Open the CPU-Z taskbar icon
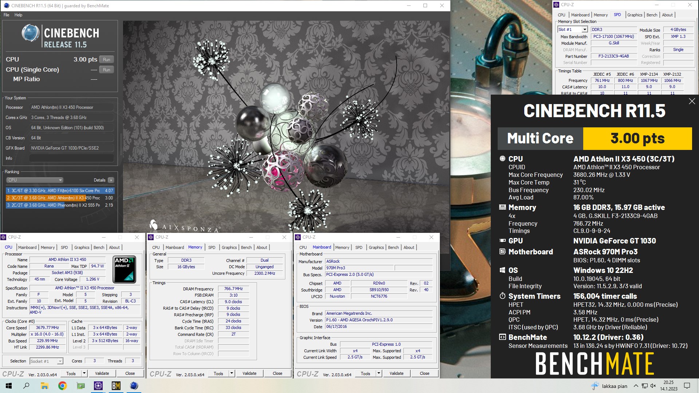The height and width of the screenshot is (393, 699). tap(98, 386)
